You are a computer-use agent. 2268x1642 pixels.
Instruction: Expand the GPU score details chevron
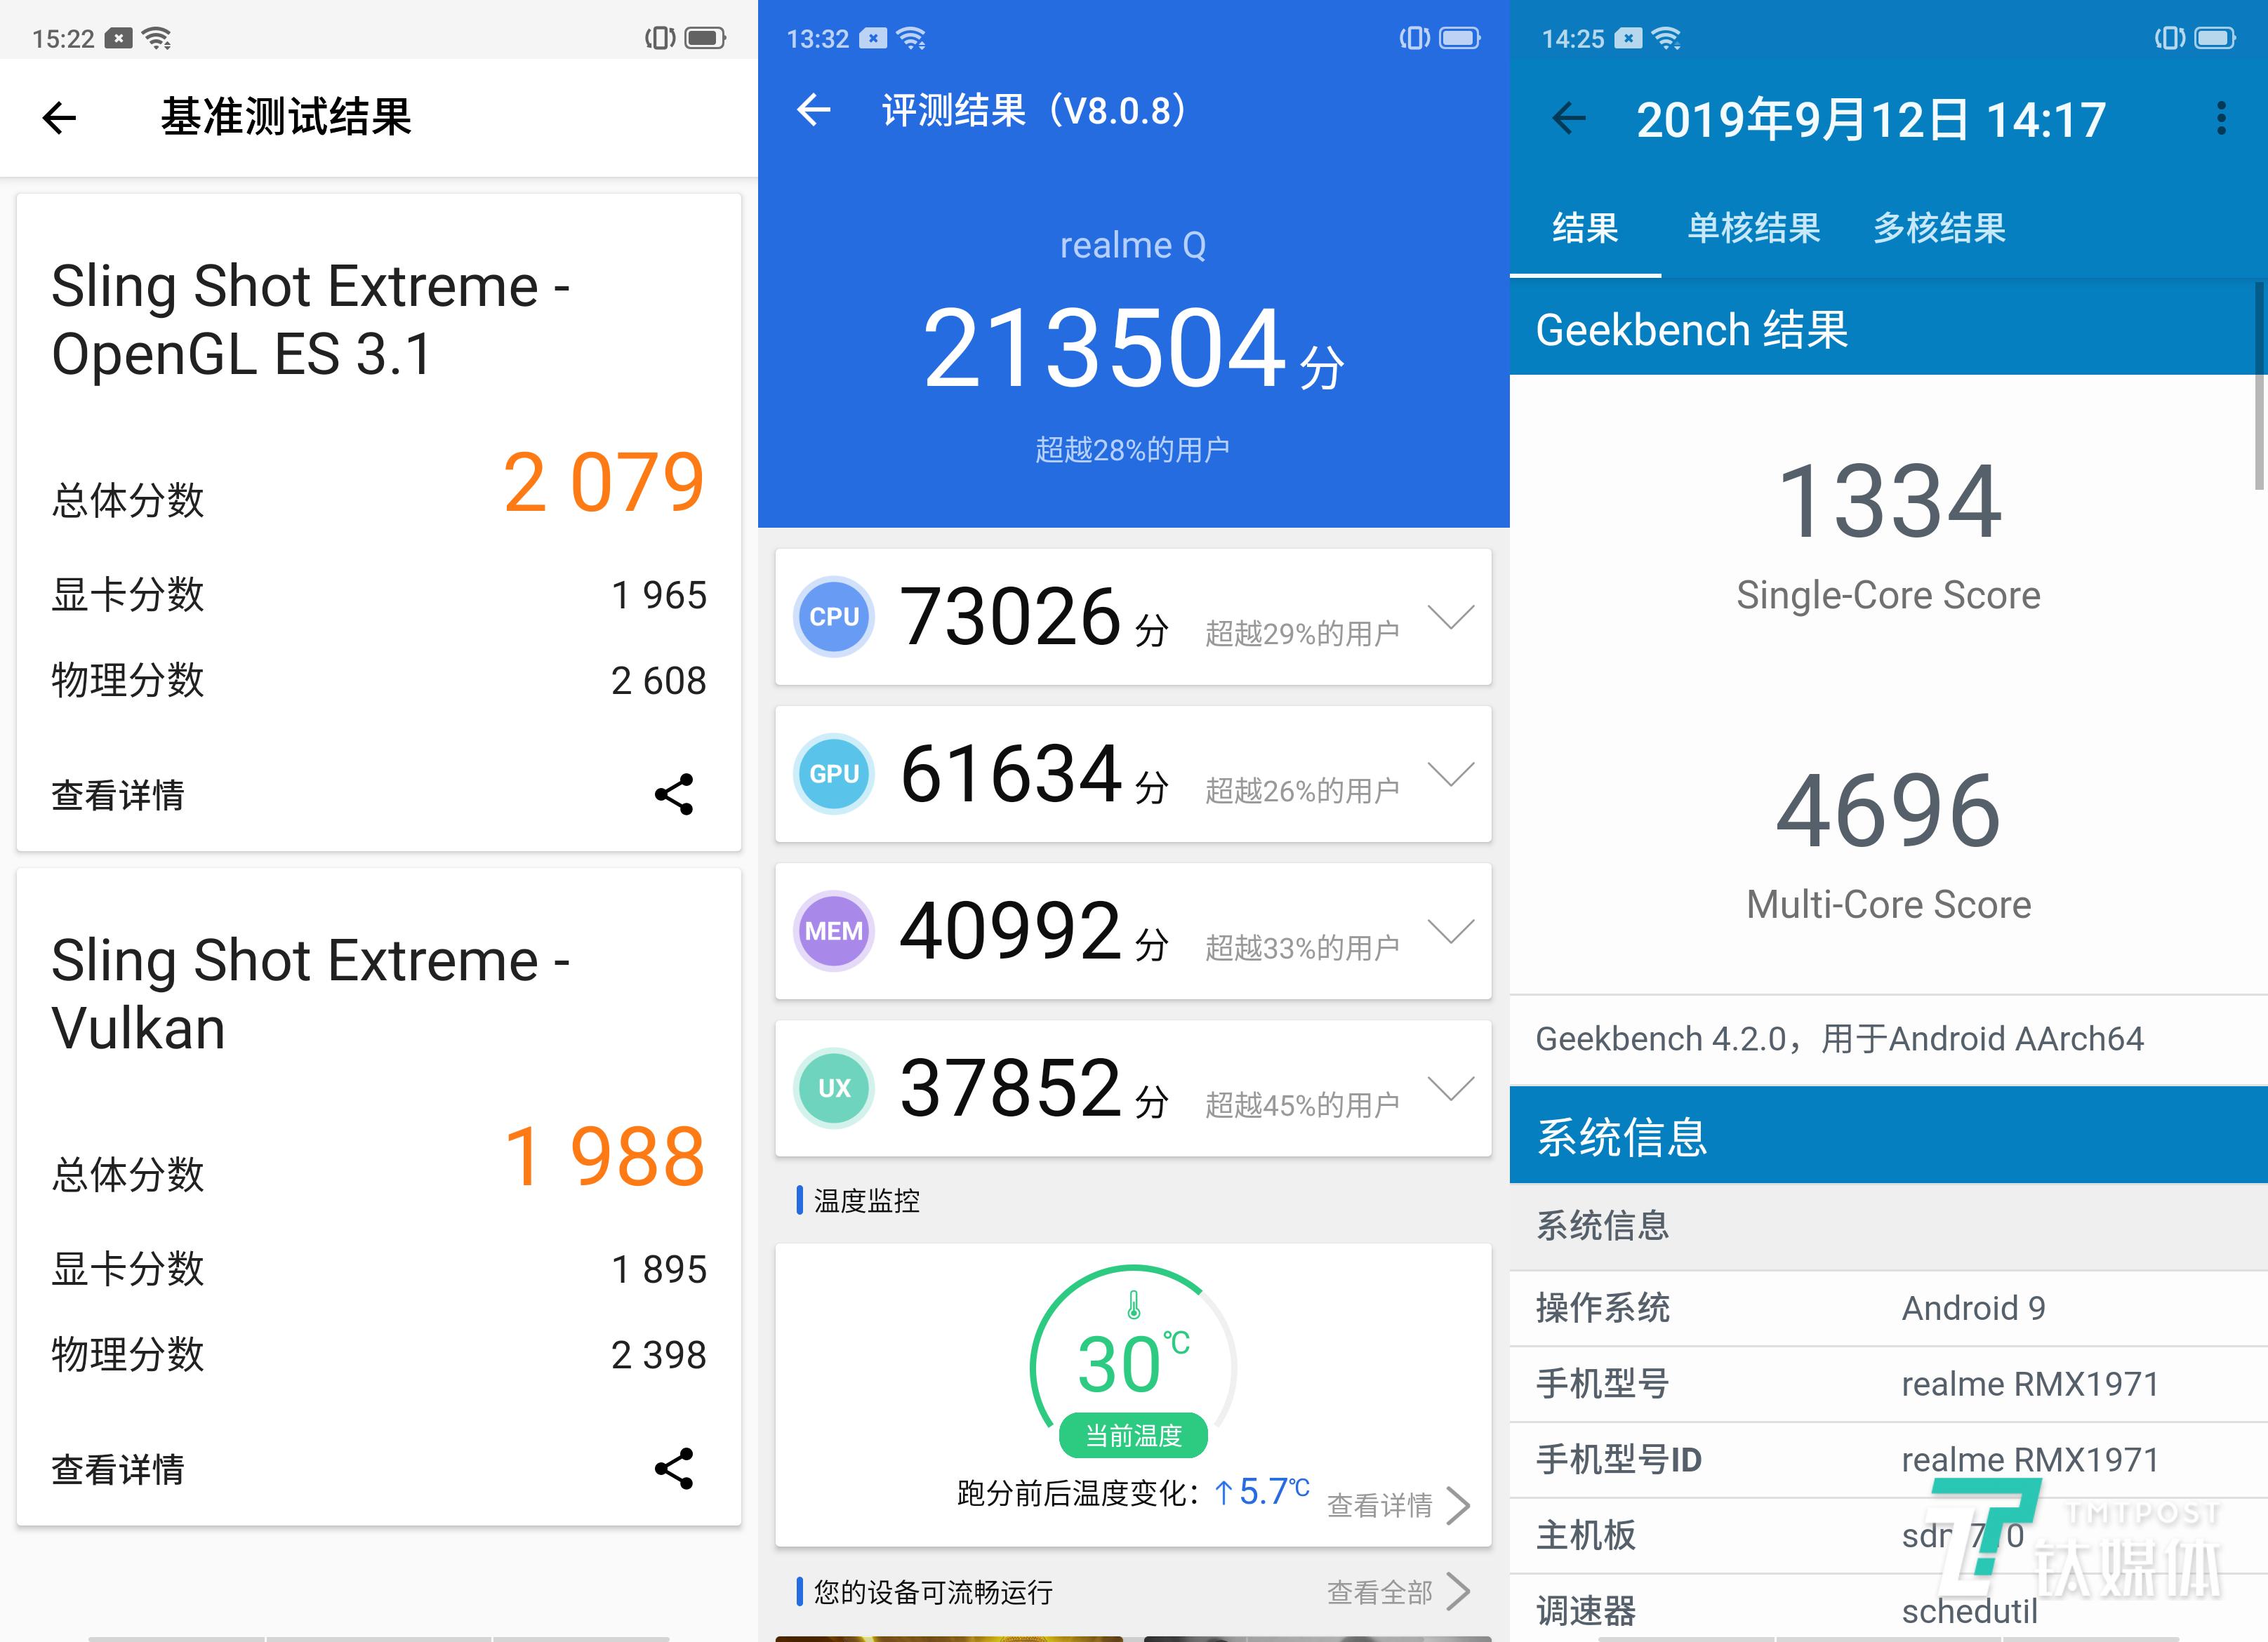[x=1451, y=775]
